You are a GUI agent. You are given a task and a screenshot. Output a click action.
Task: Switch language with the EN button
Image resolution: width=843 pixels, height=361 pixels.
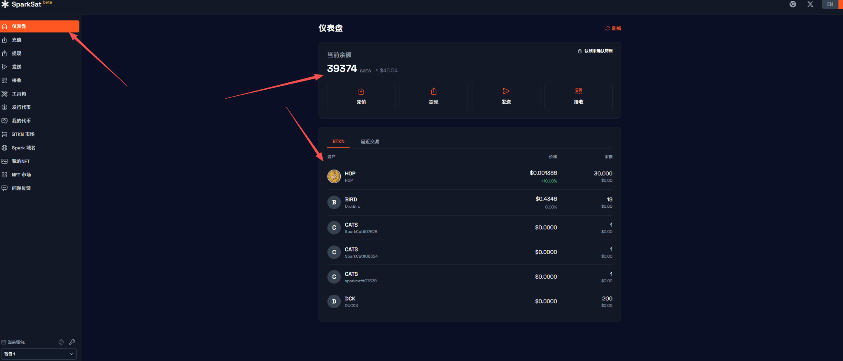tap(830, 4)
